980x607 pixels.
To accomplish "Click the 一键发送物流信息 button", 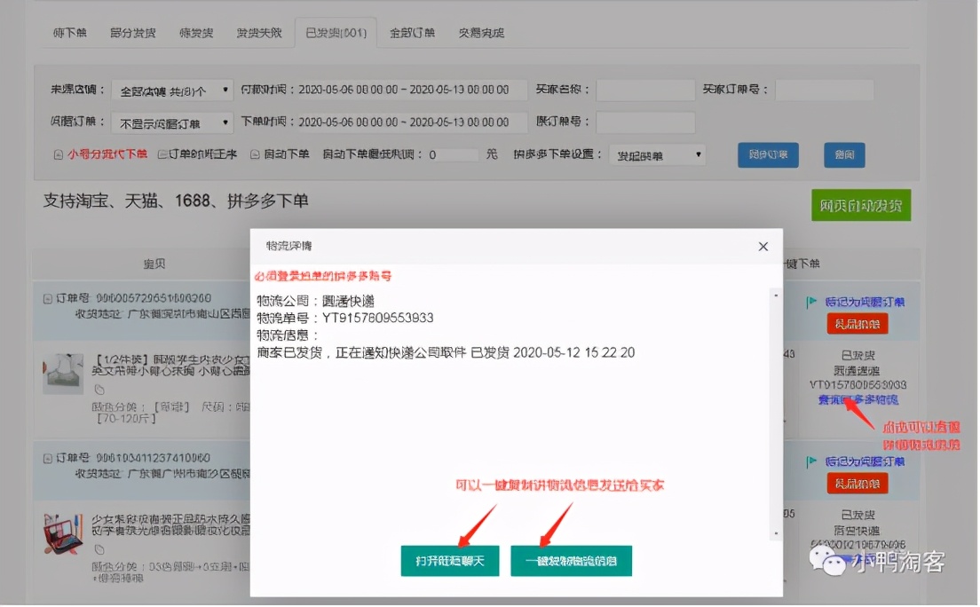I will 571,561.
